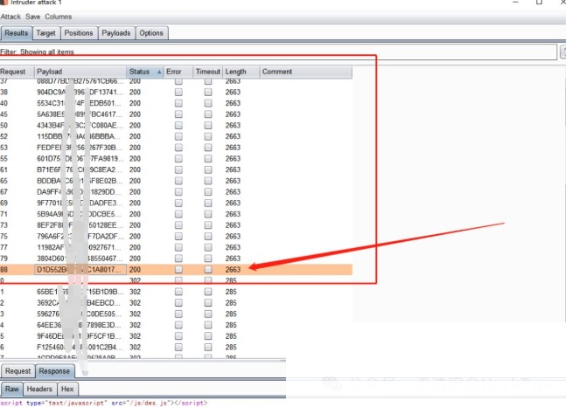Click the Burp icon in title bar
572x407 pixels.
click(4, 3)
